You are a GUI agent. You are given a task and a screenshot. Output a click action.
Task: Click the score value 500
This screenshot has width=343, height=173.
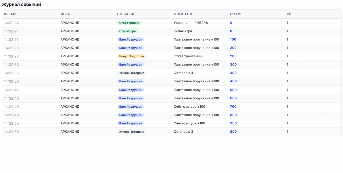233,90
